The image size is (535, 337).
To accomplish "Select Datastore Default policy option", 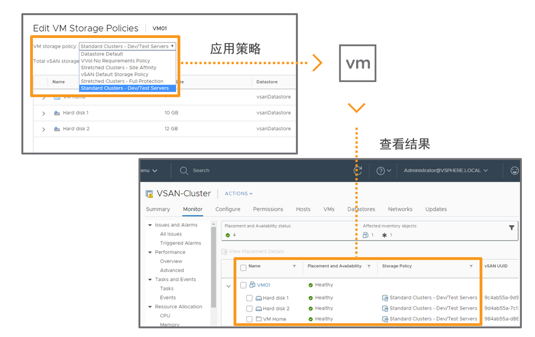I will click(128, 54).
